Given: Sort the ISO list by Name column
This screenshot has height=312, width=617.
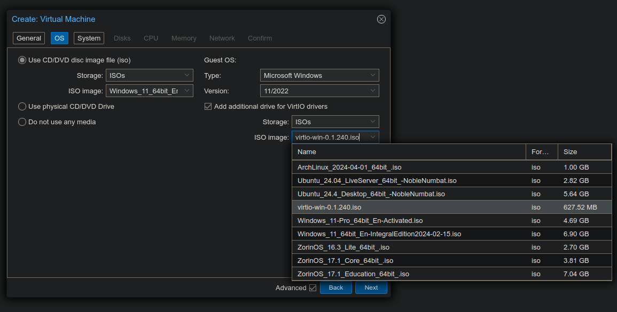Looking at the screenshot, I should pyautogui.click(x=409, y=152).
